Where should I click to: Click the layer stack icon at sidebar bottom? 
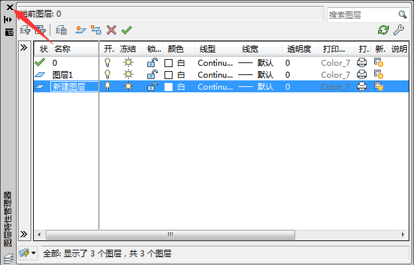(x=9, y=258)
